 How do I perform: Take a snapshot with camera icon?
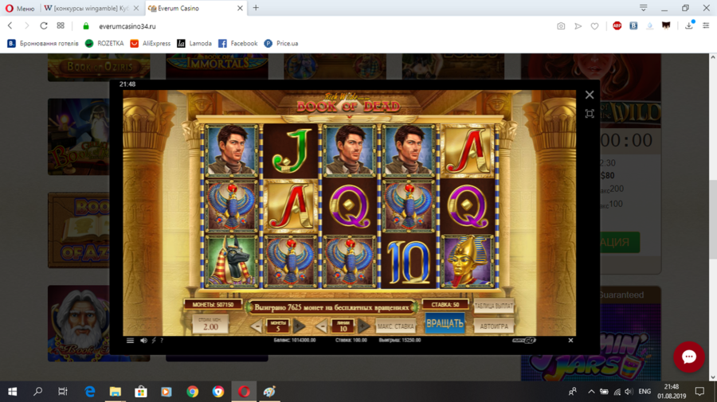pos(561,26)
